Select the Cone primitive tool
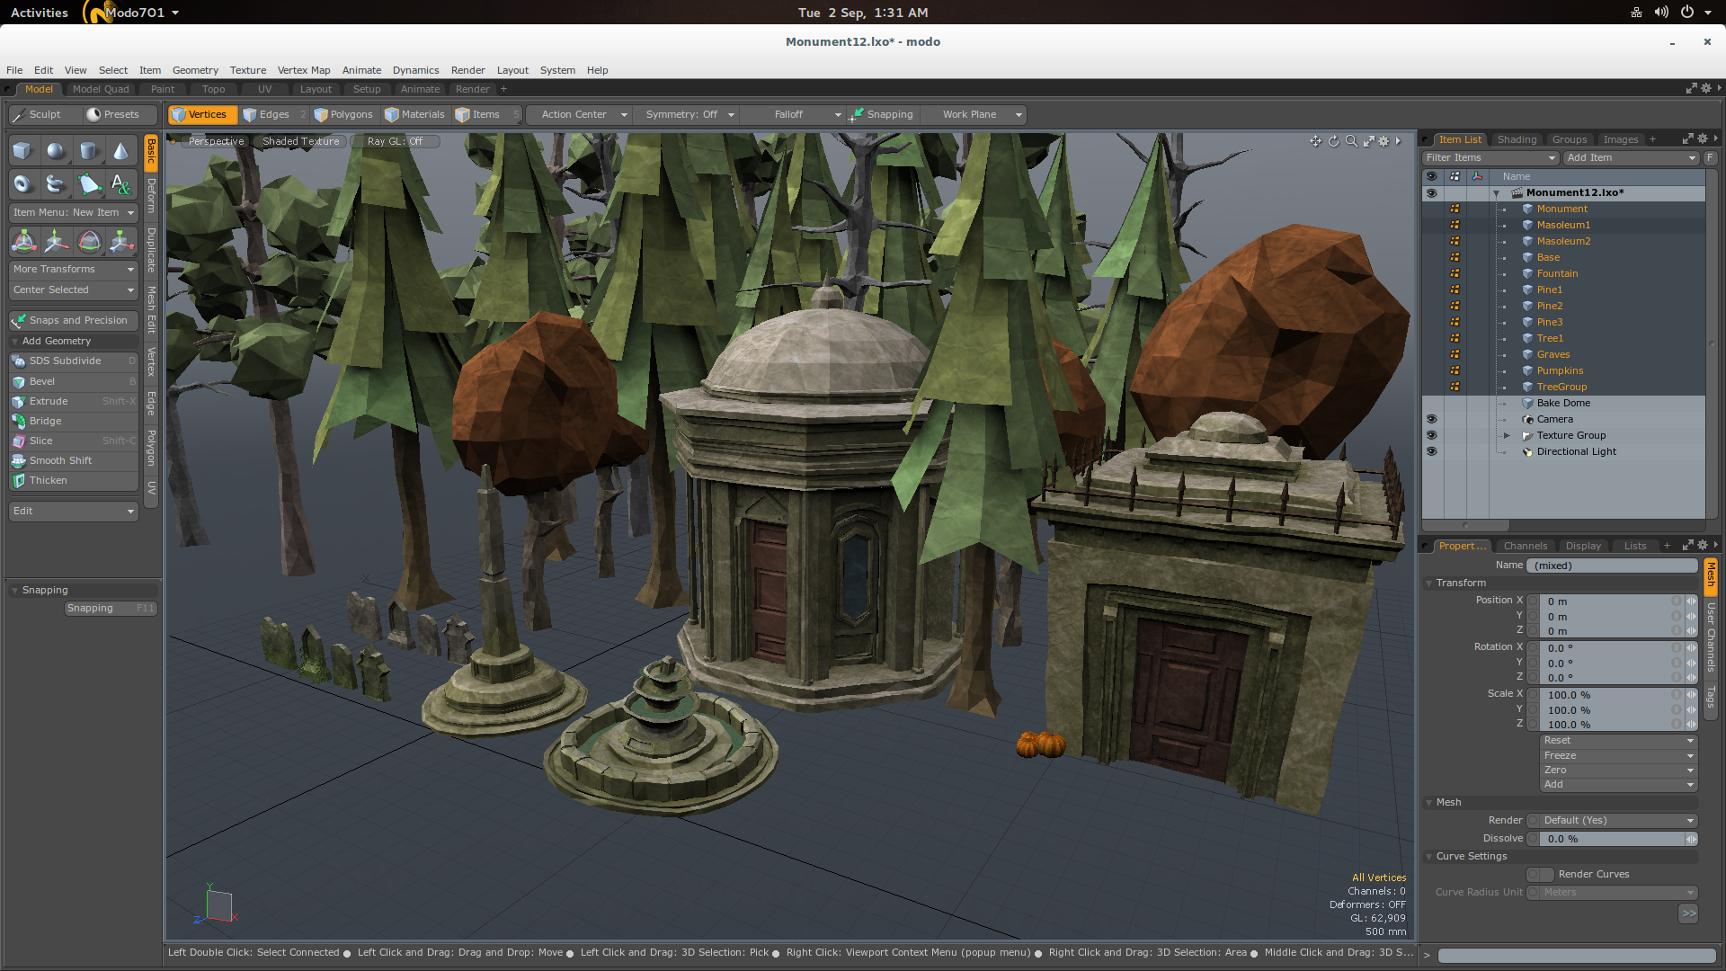 coord(120,151)
